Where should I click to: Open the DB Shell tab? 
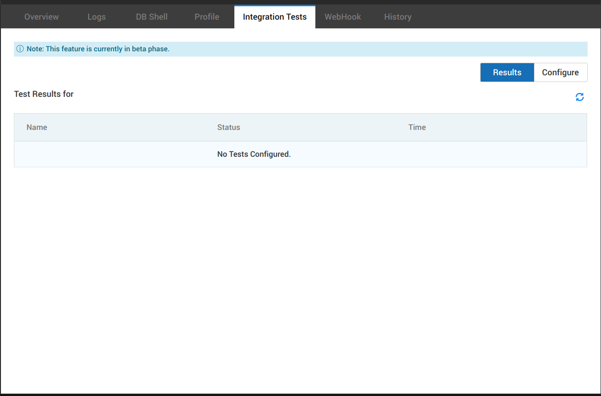151,16
